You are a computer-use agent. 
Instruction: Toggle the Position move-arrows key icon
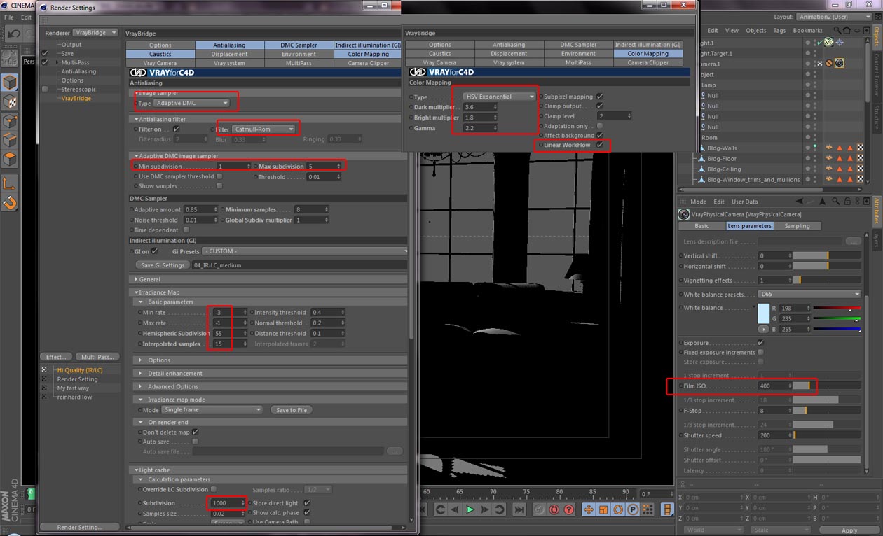(x=589, y=509)
